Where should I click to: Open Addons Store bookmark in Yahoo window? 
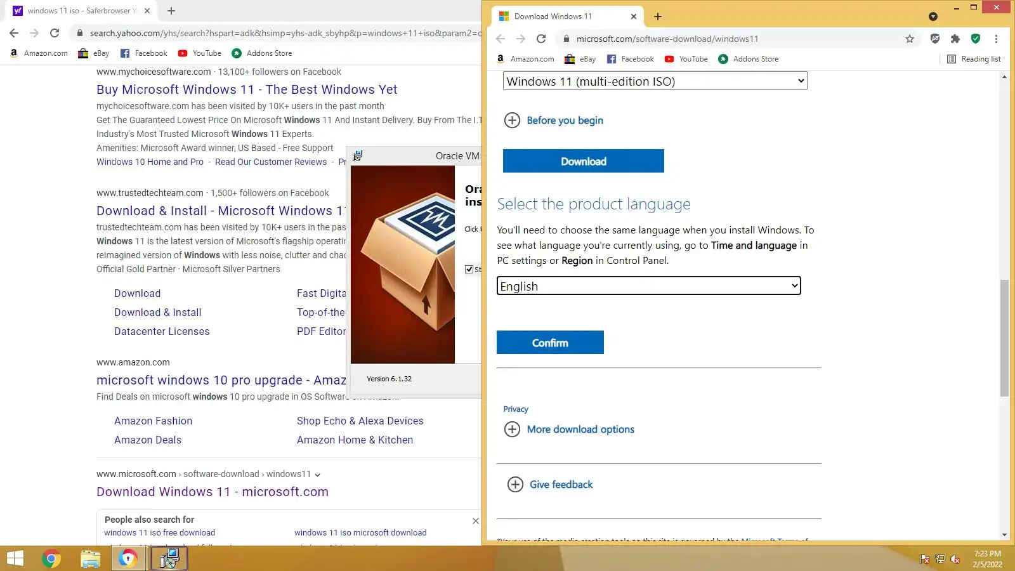click(262, 53)
